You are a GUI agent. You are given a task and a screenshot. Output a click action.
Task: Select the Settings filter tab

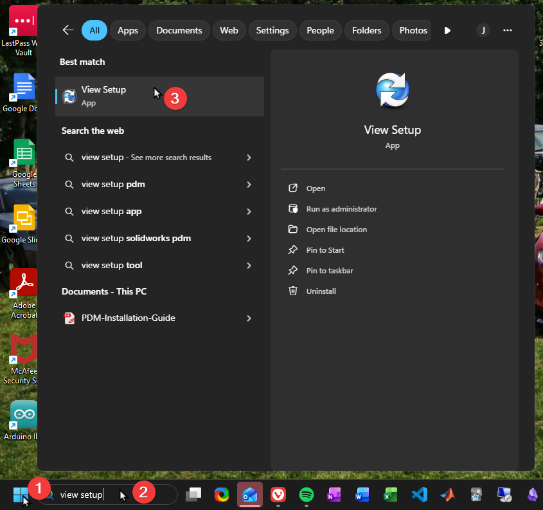272,30
